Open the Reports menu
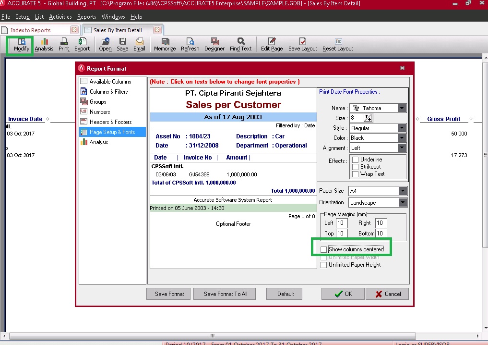Screen dimensions: 488x345 (x=86, y=17)
